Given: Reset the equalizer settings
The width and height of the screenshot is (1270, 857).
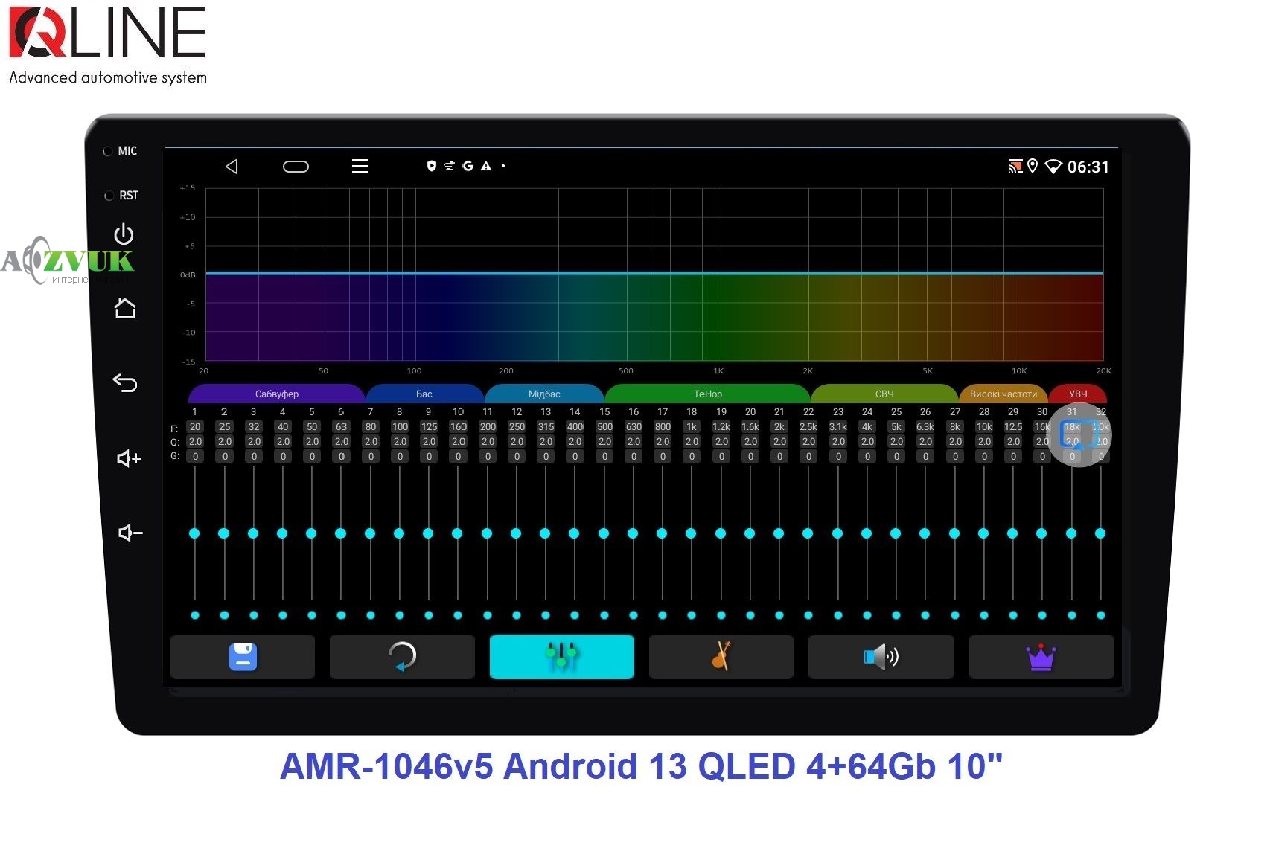Looking at the screenshot, I should pyautogui.click(x=401, y=657).
